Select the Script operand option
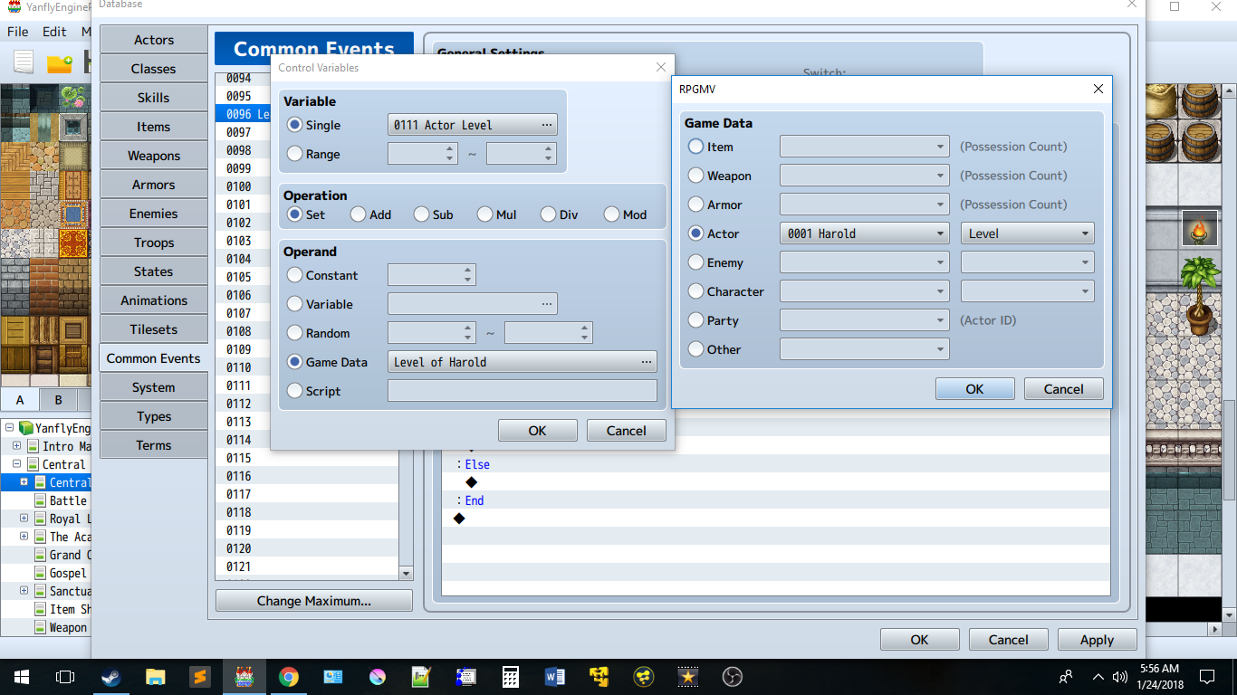Screen dimensions: 1237x695 (294, 391)
